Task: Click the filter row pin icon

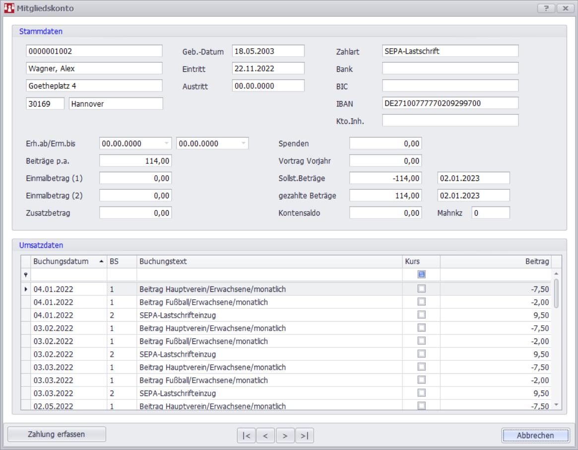Action: tap(26, 275)
